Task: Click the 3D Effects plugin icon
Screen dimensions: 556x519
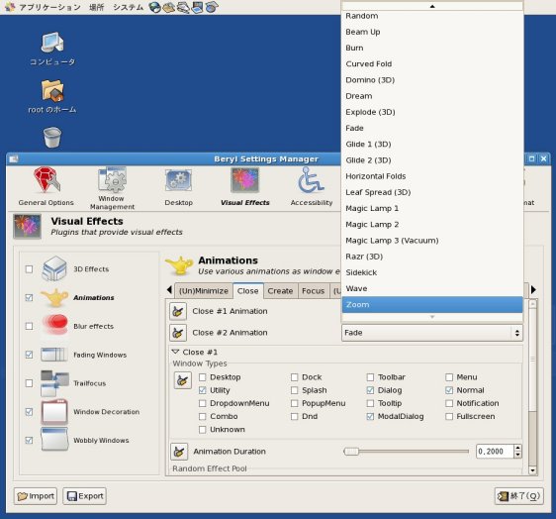Action: [53, 268]
